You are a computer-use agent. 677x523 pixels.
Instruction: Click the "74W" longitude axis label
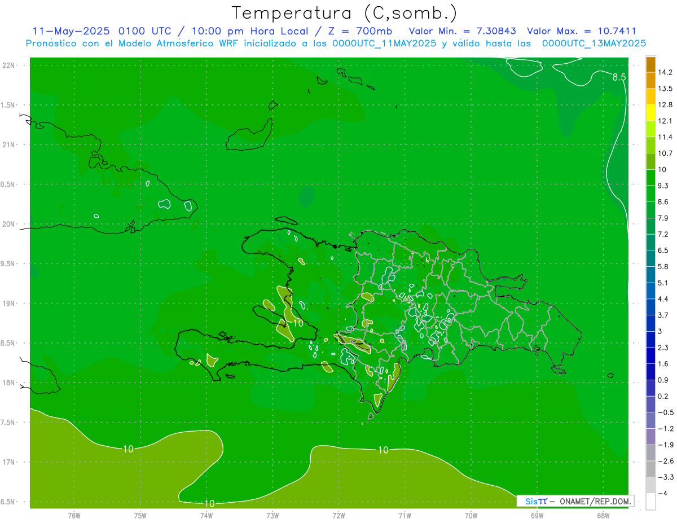point(206,516)
